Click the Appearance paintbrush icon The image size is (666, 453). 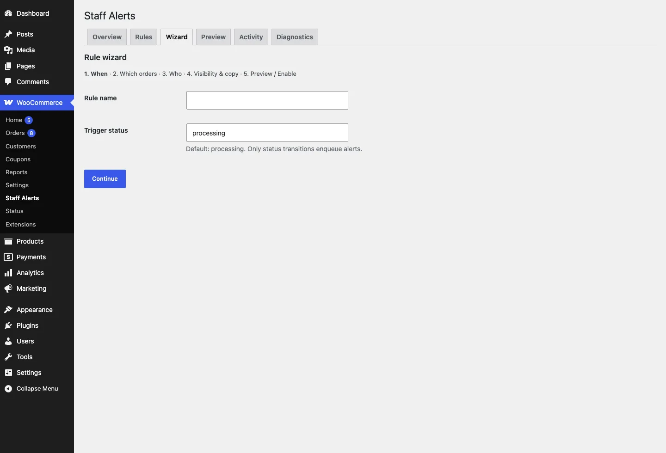tap(8, 310)
